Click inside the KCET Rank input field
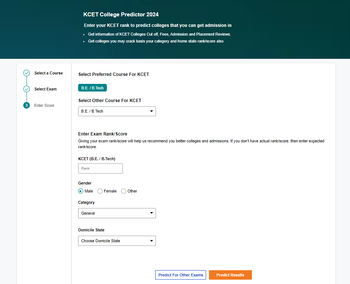This screenshot has width=350, height=284. [x=100, y=168]
